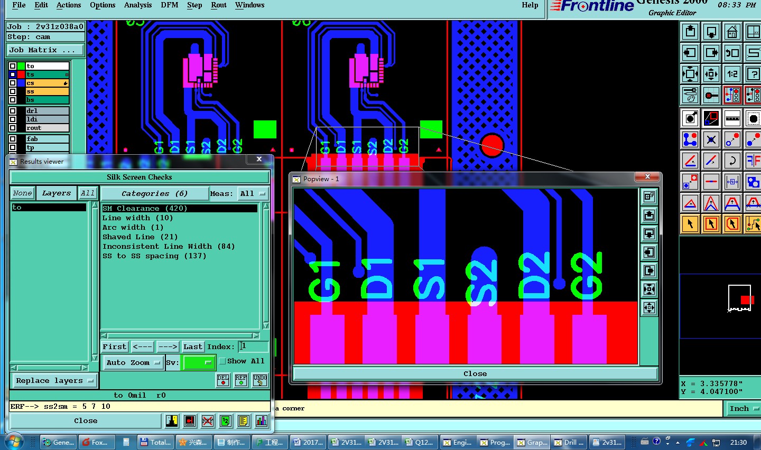
Task: Select the ruler measurement tool icon
Action: [x=732, y=118]
